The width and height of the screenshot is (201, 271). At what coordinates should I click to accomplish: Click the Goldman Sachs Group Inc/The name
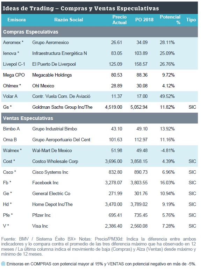[62, 107]
